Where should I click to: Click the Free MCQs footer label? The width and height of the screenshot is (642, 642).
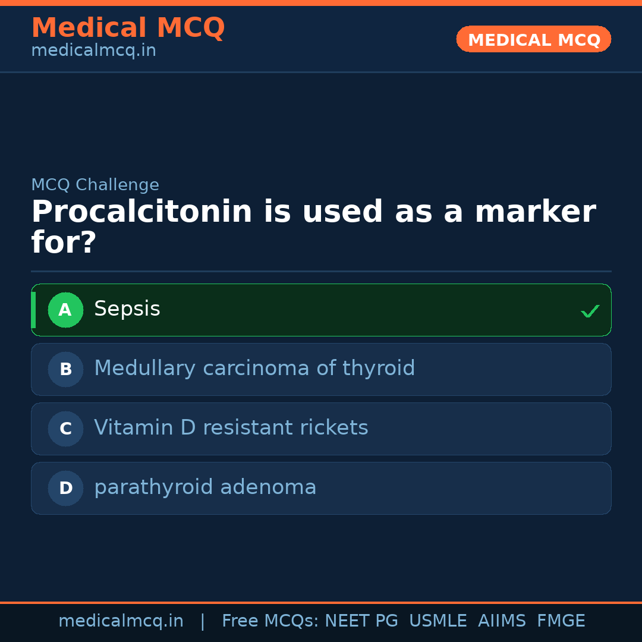[270, 621]
